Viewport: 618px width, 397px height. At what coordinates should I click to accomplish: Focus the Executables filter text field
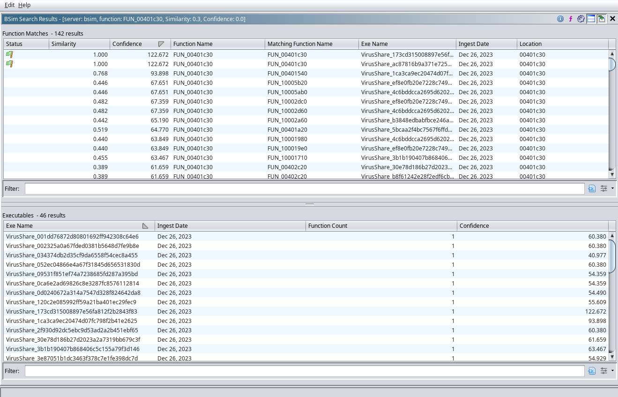point(305,371)
